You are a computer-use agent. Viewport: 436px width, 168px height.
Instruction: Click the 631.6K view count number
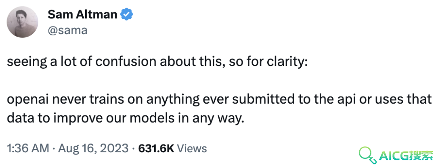pyautogui.click(x=156, y=149)
